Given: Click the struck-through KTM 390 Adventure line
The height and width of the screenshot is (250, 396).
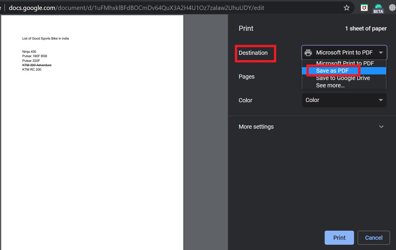Looking at the screenshot, I should click(37, 65).
